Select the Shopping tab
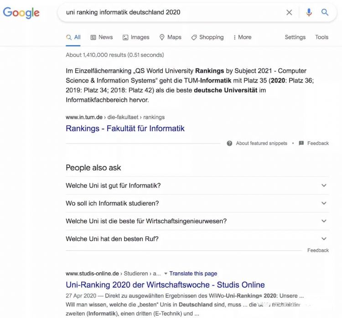The image size is (342, 318). [207, 37]
